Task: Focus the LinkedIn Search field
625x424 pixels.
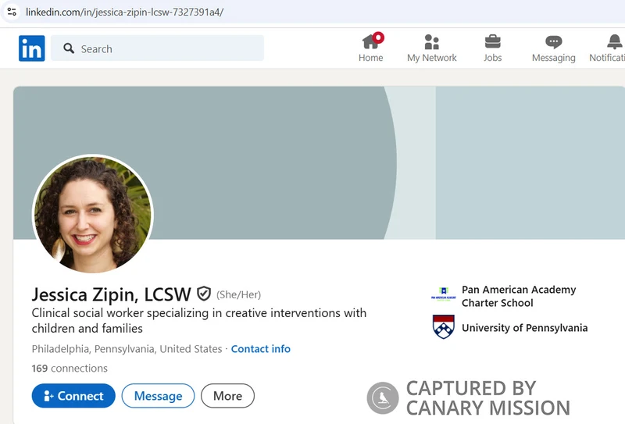Action: click(x=157, y=48)
